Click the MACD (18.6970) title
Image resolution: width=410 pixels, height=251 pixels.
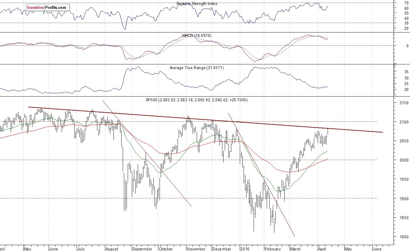tap(197, 35)
